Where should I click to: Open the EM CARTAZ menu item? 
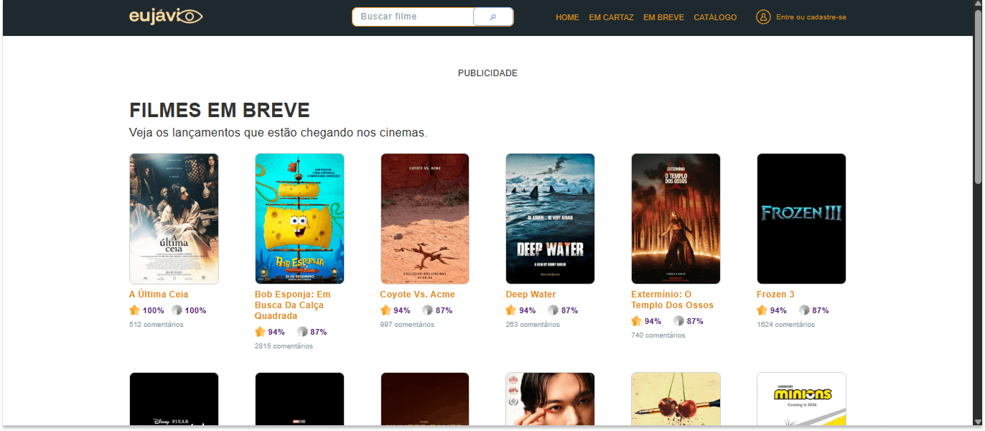pyautogui.click(x=611, y=17)
